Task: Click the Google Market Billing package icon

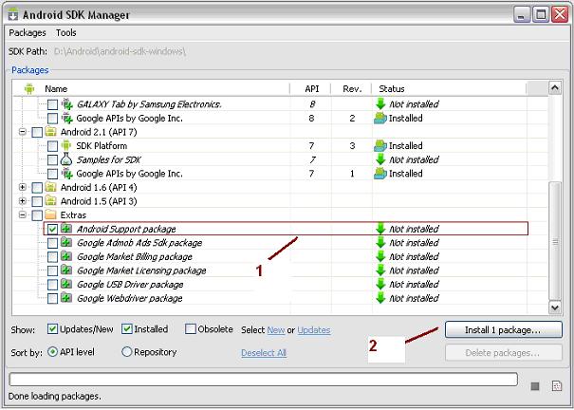Action: tap(66, 256)
